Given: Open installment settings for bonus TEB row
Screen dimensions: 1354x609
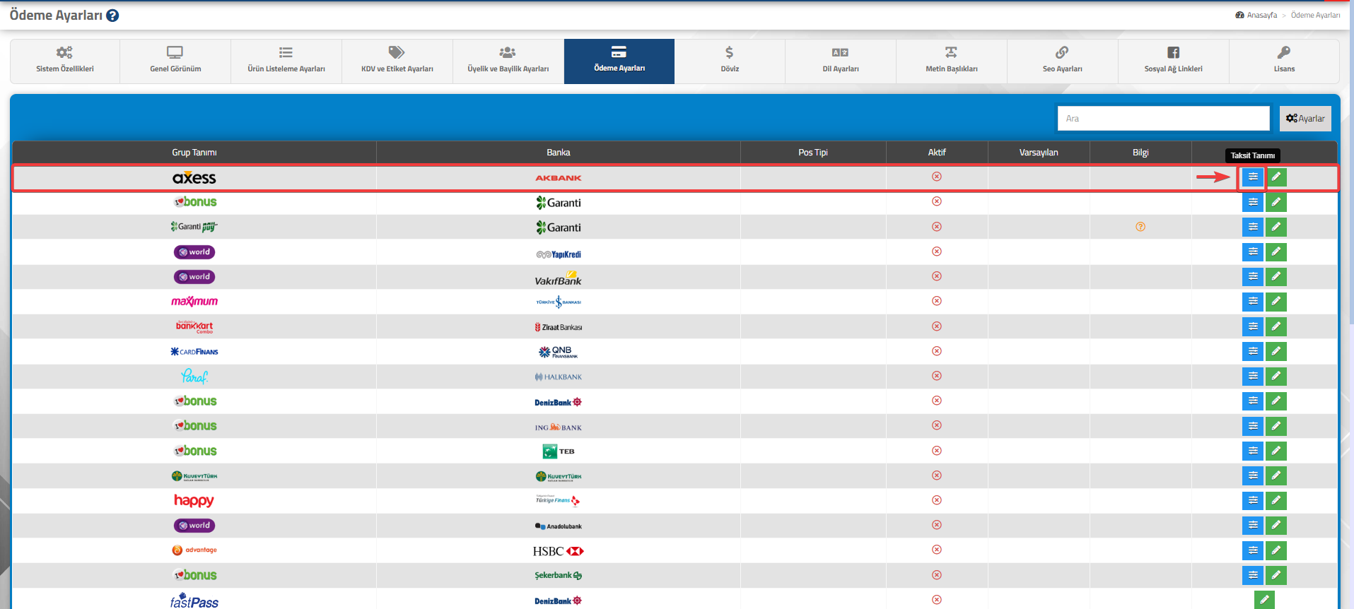Looking at the screenshot, I should pos(1253,451).
